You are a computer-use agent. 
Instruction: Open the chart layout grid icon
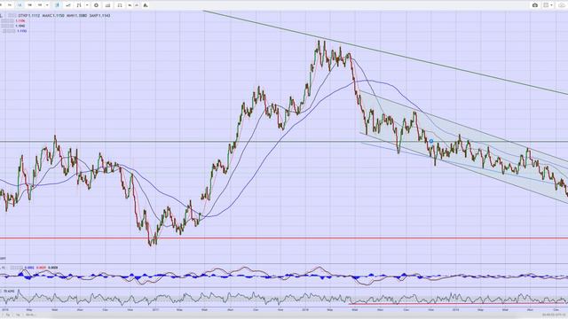(546, 5)
